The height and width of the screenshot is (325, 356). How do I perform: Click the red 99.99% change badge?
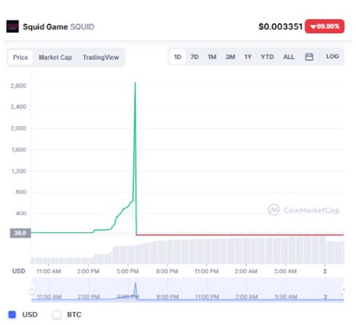click(325, 26)
